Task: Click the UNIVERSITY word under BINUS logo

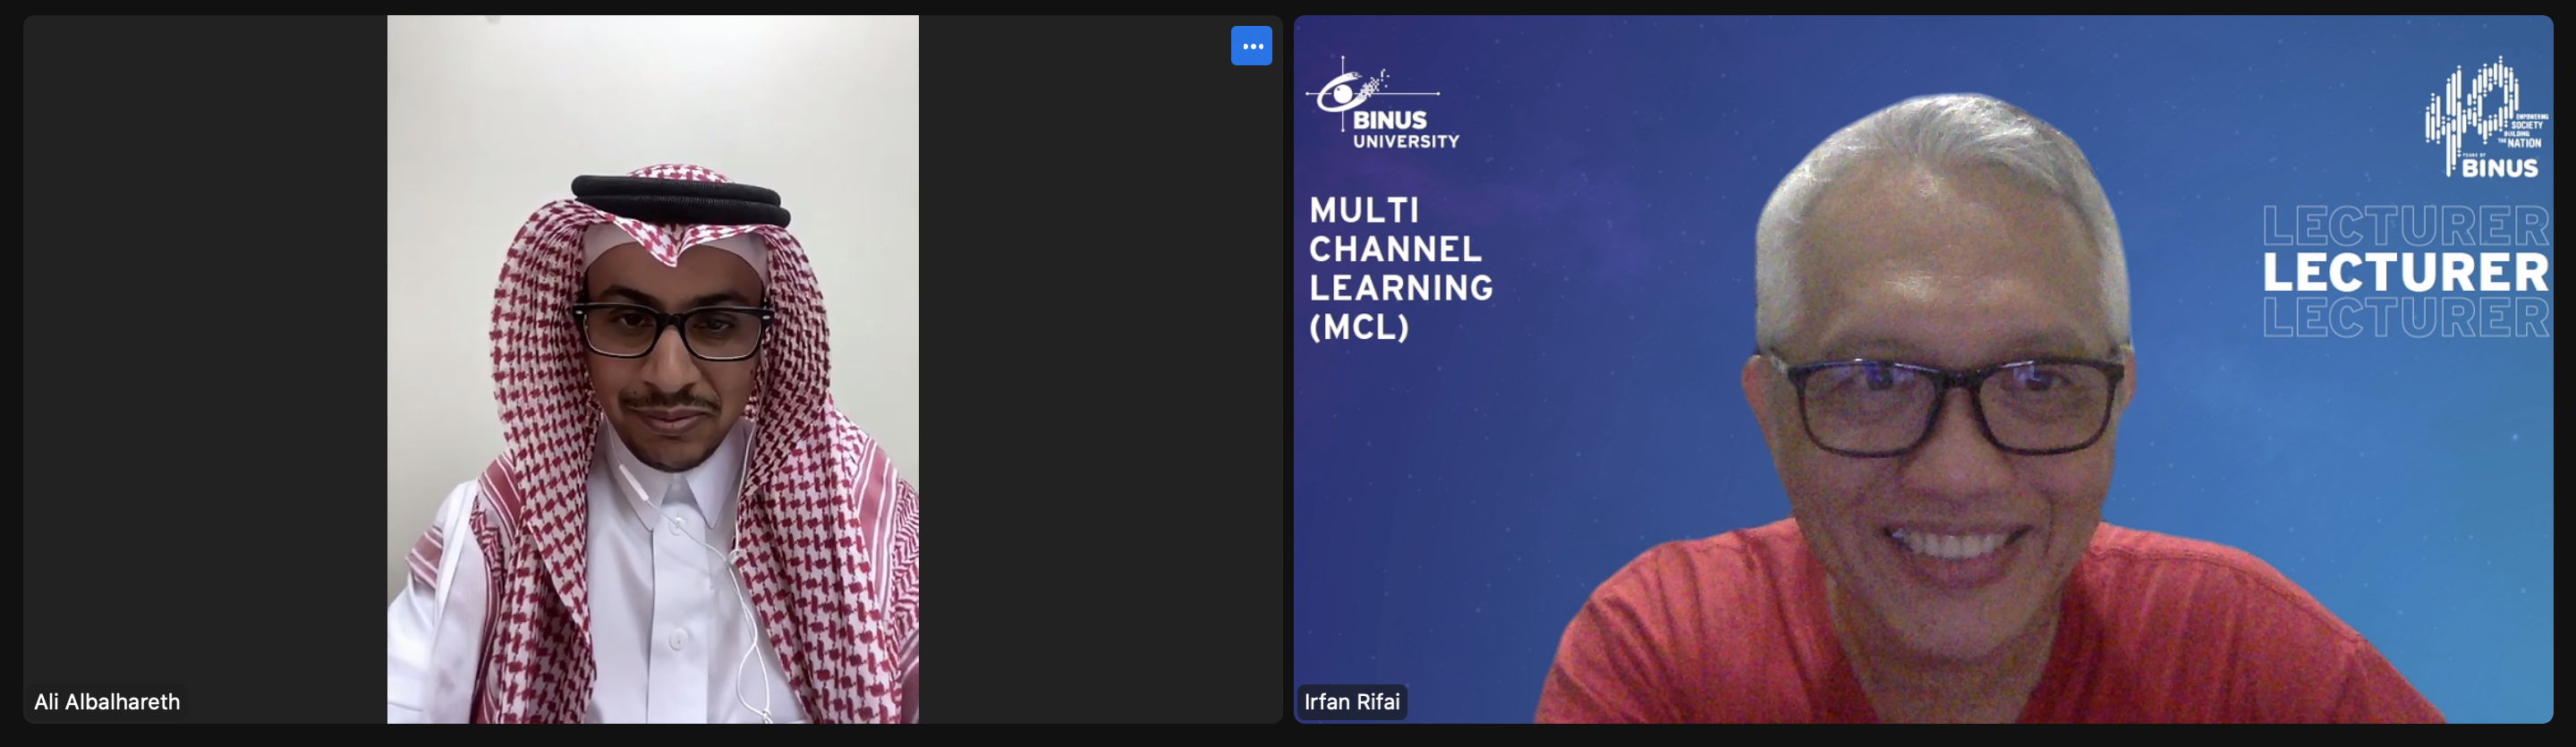Action: click(1406, 142)
